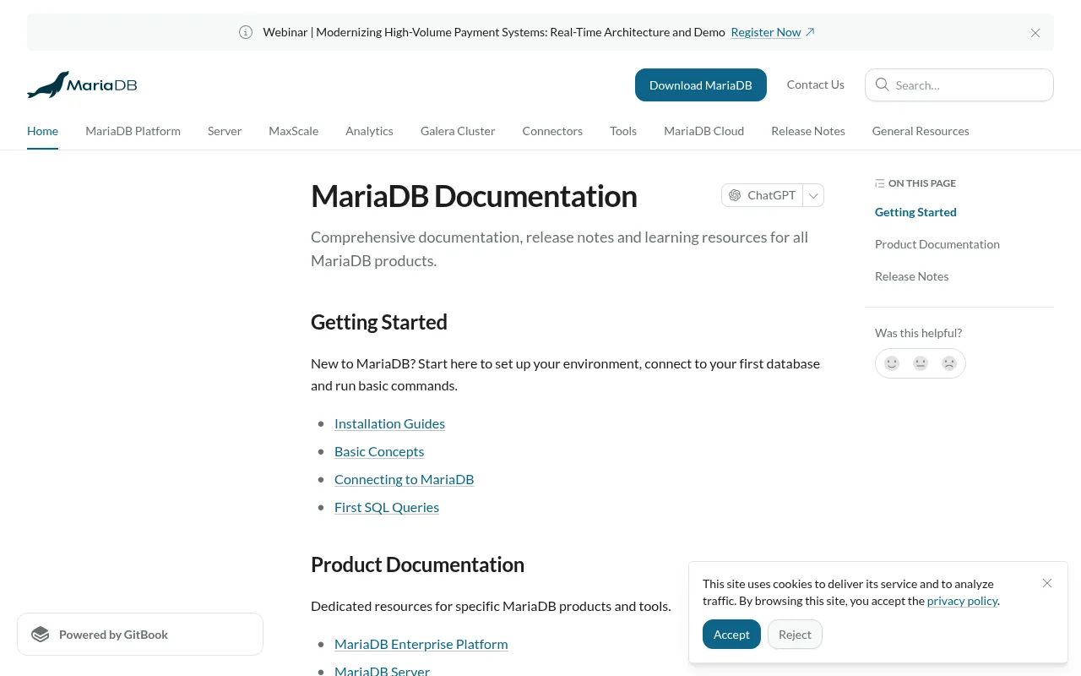The width and height of the screenshot is (1081, 676).
Task: Rate page with the sad face
Action: coord(949,363)
